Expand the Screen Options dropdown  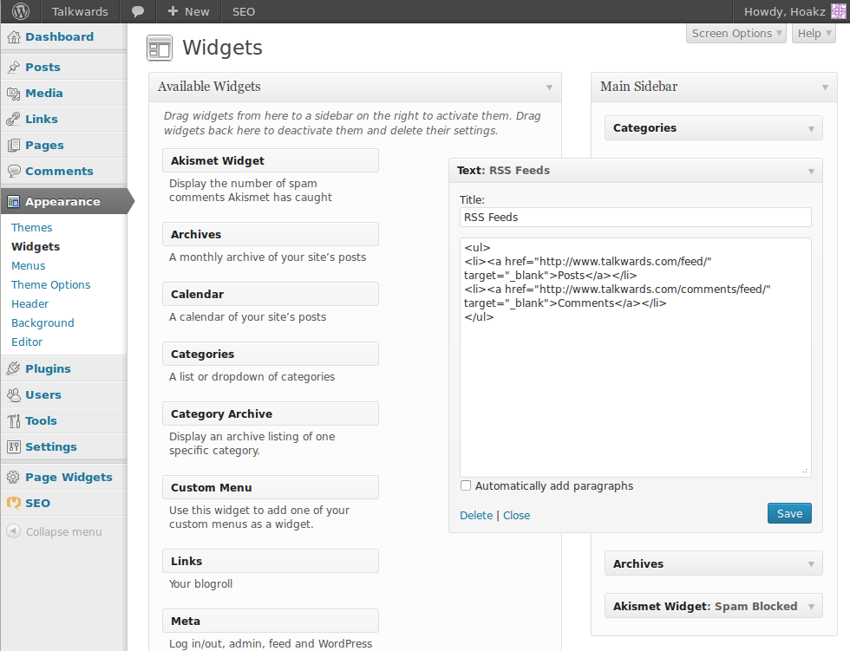tap(737, 34)
